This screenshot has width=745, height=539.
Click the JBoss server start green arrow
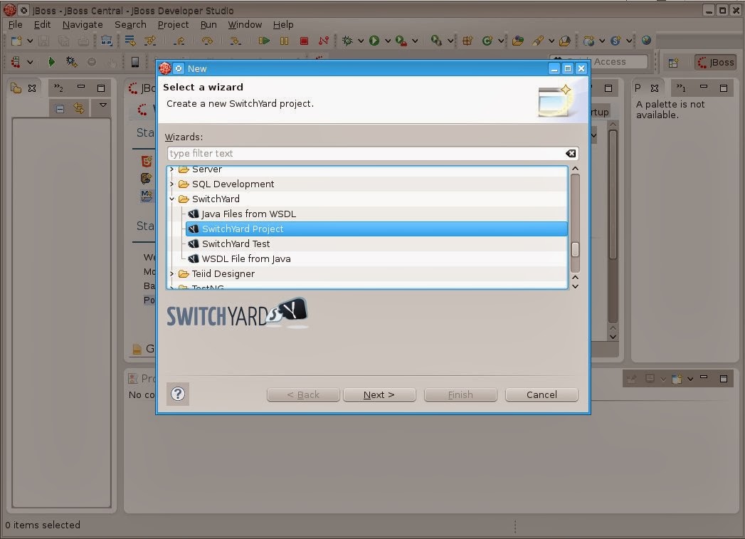[x=51, y=62]
